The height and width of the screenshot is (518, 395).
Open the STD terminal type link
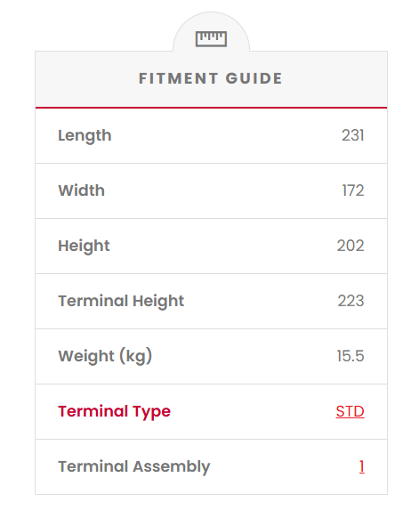[351, 411]
